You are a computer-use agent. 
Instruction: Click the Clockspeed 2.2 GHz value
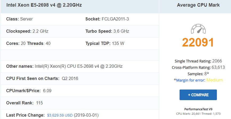tap(27, 31)
